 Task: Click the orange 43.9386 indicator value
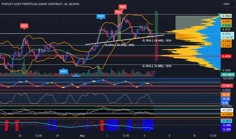pos(227,114)
